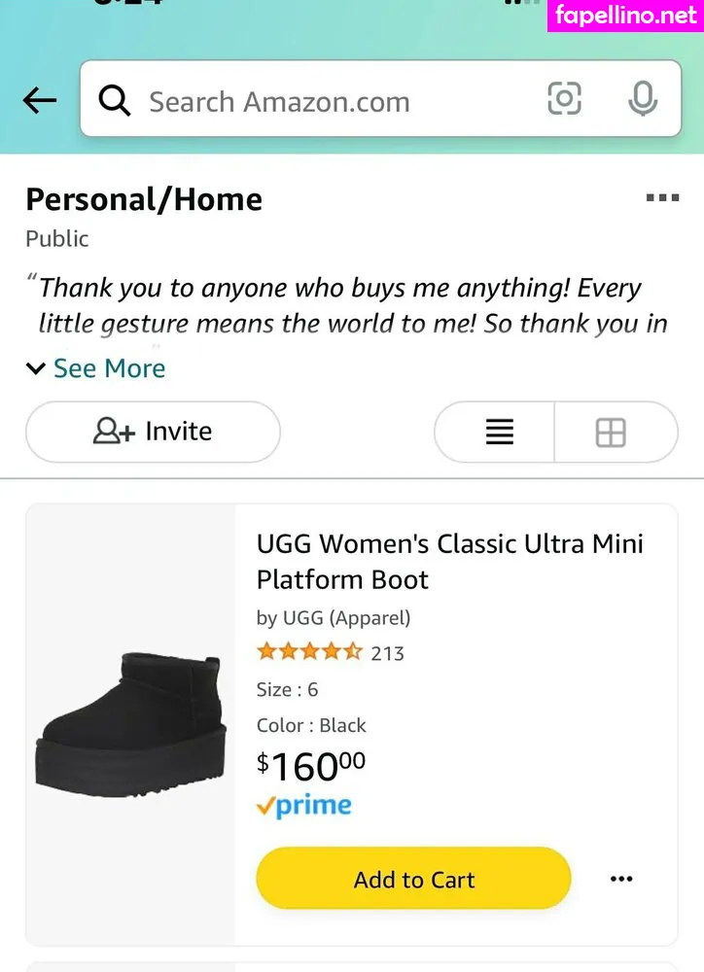Tap the back arrow

(x=40, y=100)
